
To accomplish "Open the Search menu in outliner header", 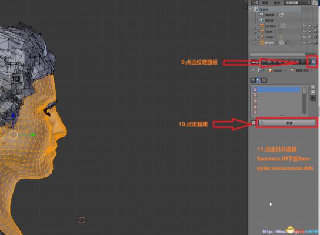I will coord(276,3).
